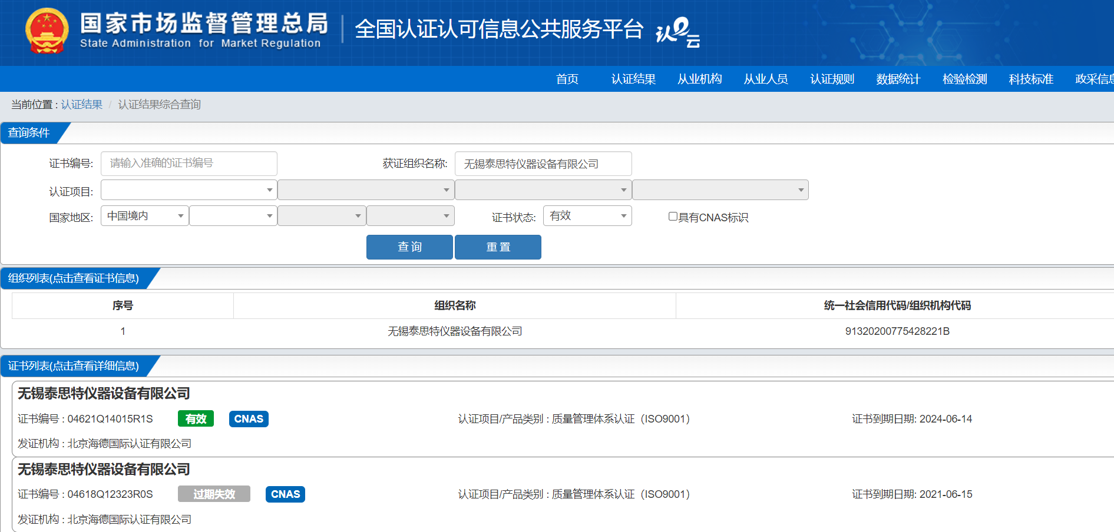This screenshot has height=532, width=1114.
Task: Open 数据统计 navigation item
Action: click(x=898, y=79)
